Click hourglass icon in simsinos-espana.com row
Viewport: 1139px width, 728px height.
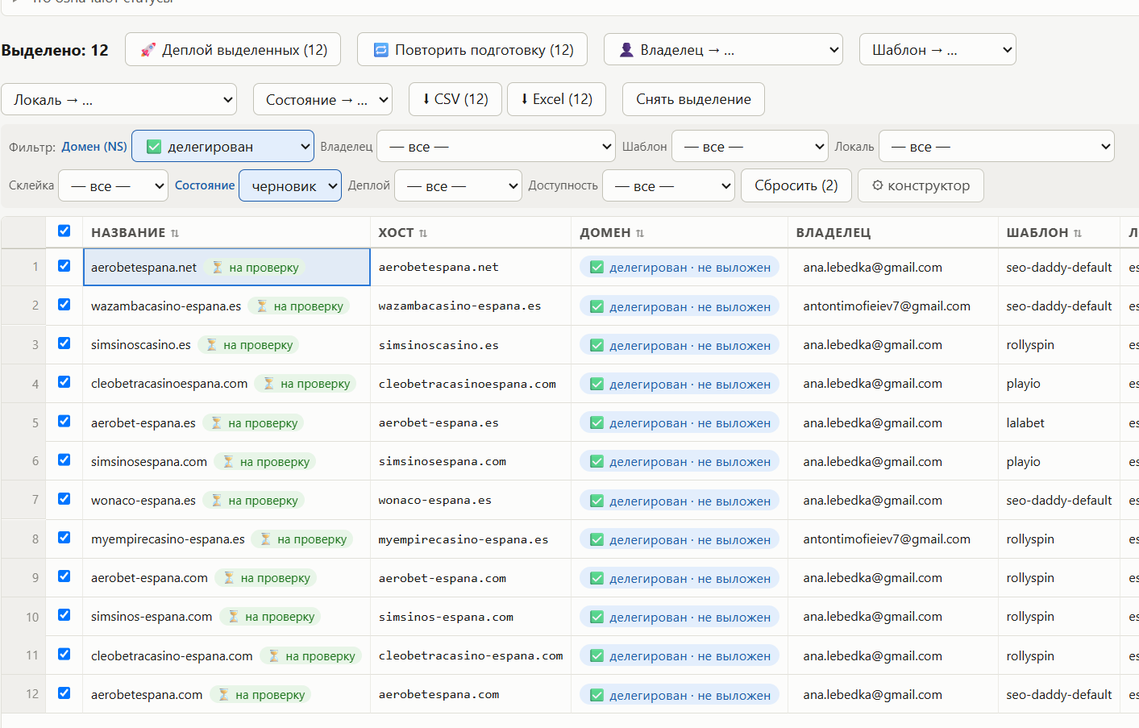pyautogui.click(x=234, y=616)
